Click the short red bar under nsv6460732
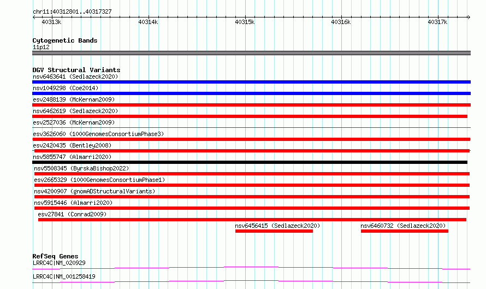486x289 pixels. (405, 231)
